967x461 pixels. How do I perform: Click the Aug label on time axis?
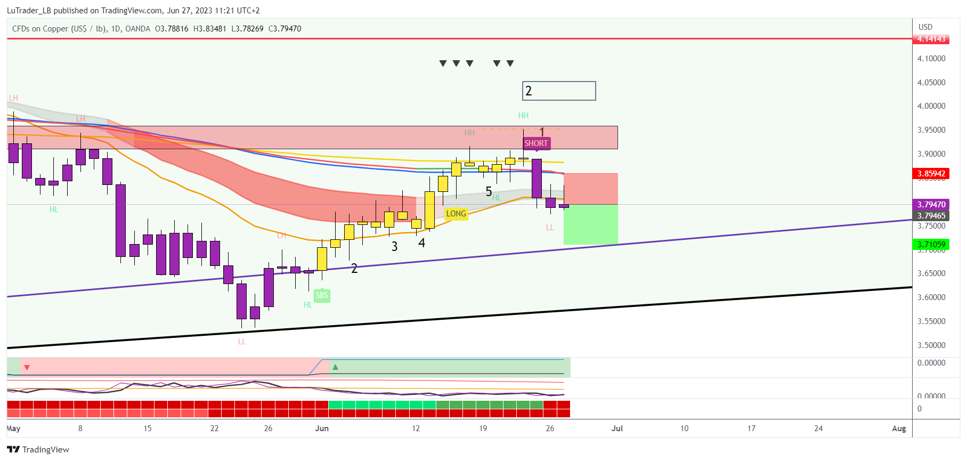(x=899, y=428)
